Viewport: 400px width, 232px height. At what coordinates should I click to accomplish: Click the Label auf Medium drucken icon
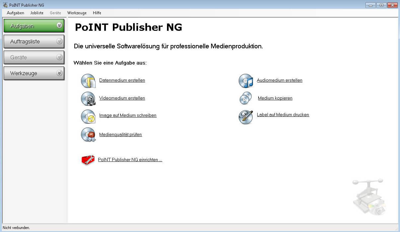246,117
